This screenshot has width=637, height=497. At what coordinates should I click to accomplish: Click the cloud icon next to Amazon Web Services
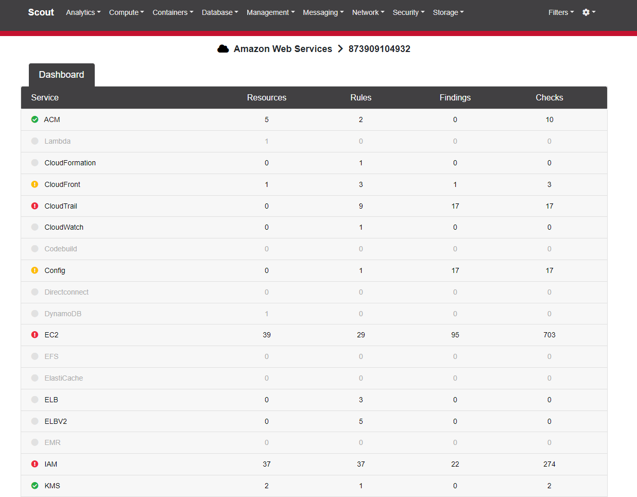(x=223, y=49)
